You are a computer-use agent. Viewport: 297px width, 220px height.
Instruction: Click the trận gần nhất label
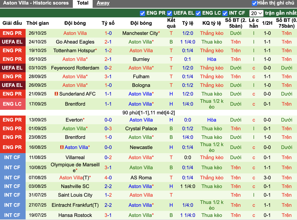pyautogui.click(x=281, y=13)
